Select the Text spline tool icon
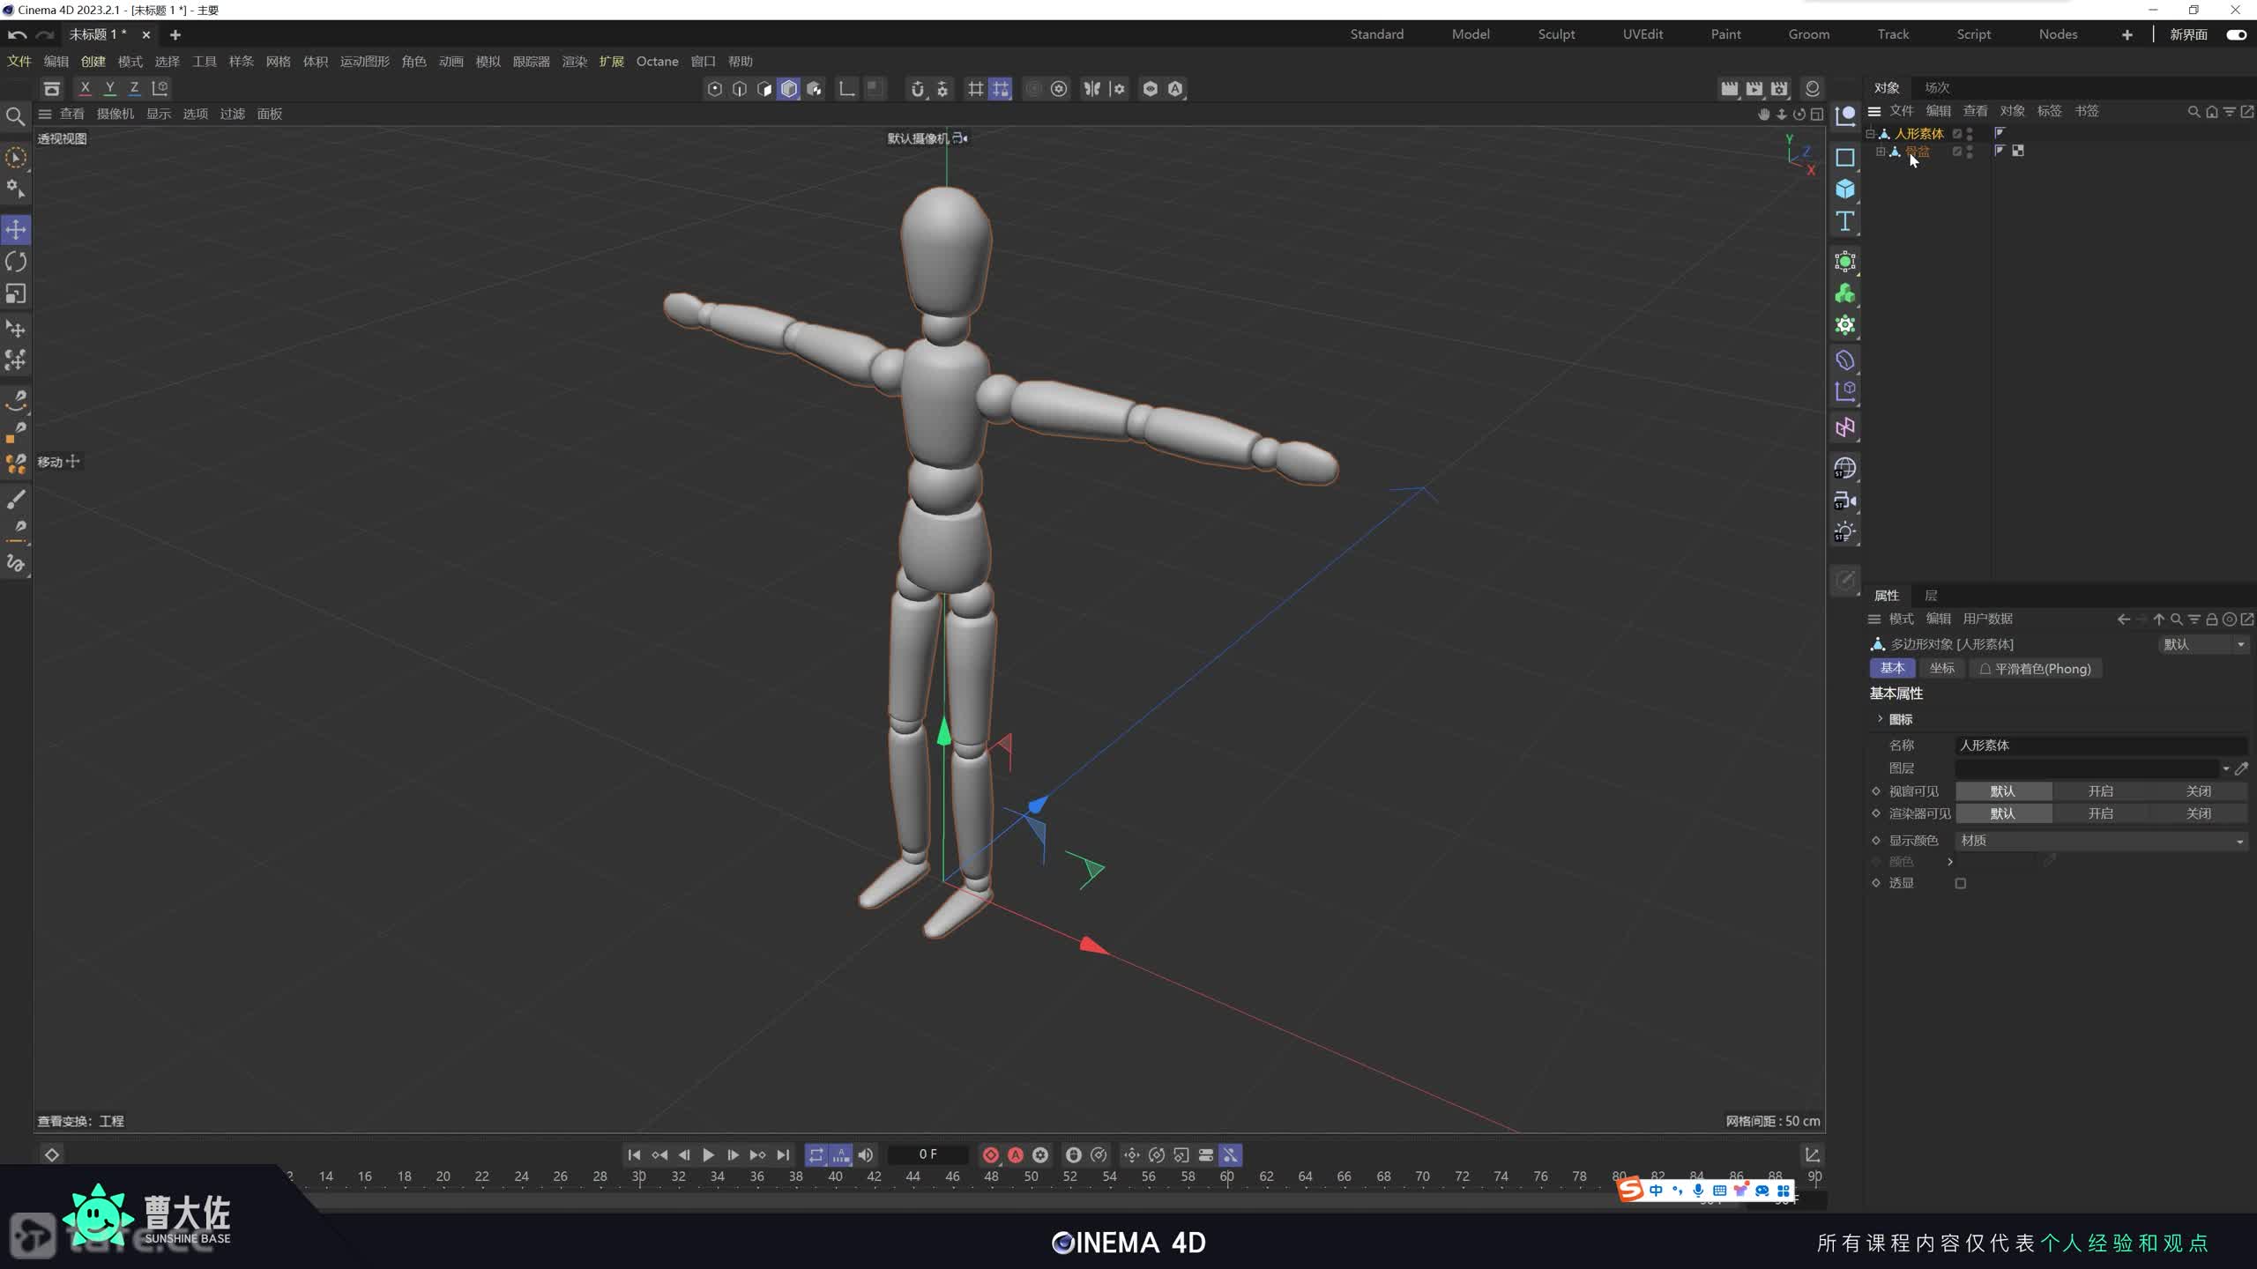Screen dimensions: 2257x1269 tap(1844, 221)
